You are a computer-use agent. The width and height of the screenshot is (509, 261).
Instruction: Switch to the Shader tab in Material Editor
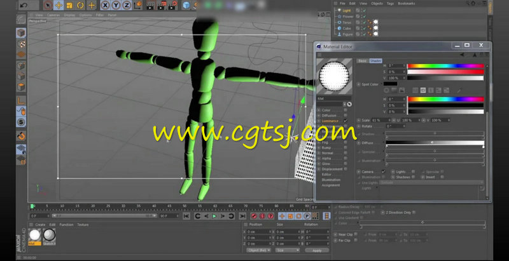coord(375,60)
